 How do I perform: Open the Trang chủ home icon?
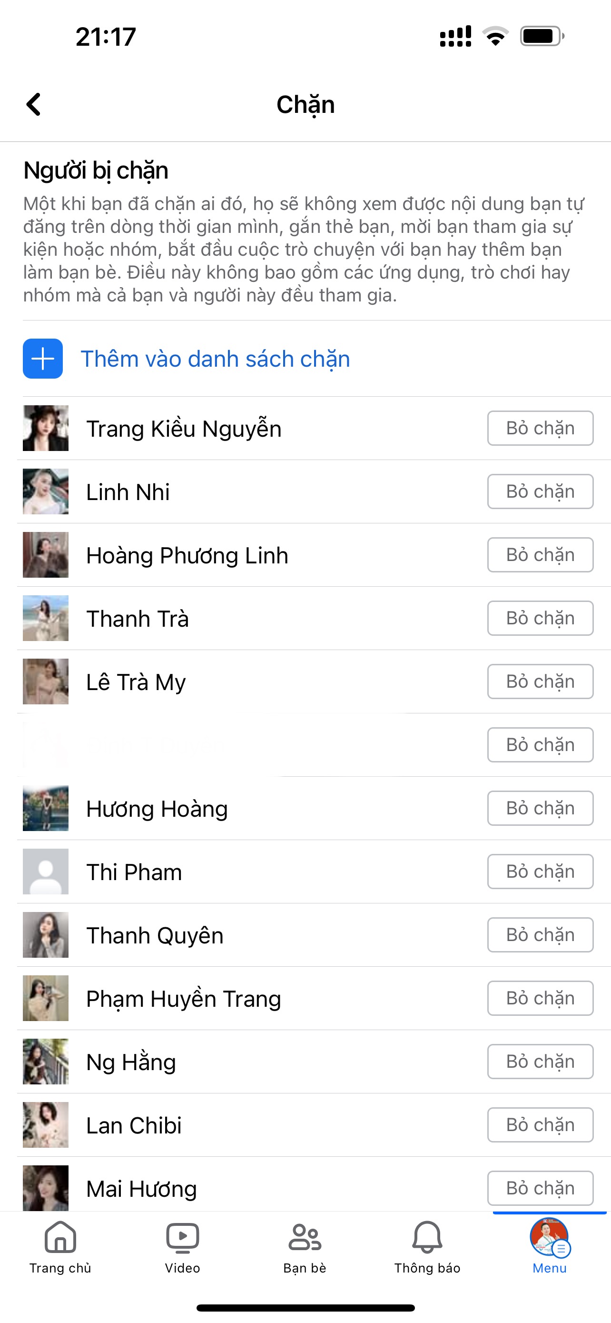click(60, 1238)
